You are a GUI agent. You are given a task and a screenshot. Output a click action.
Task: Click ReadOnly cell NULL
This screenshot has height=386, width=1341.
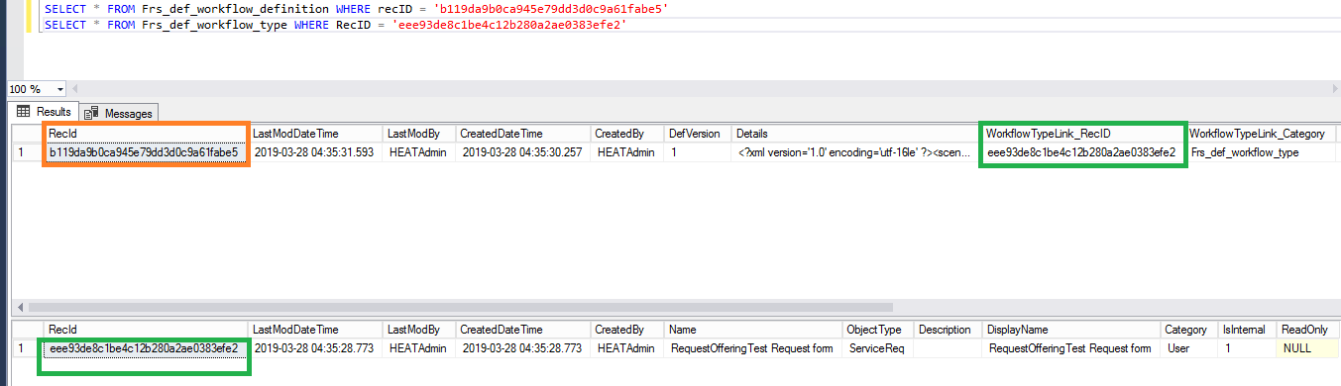pos(1306,348)
